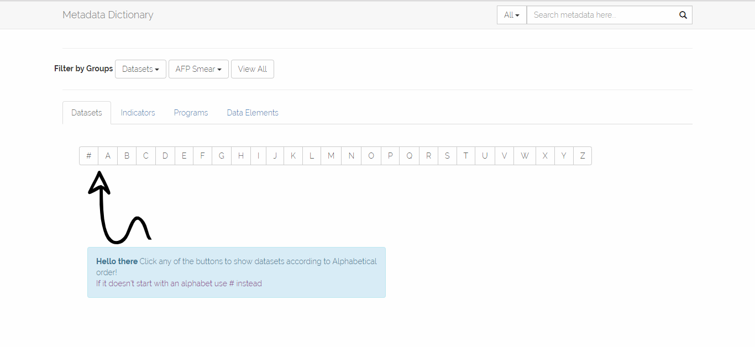Image resolution: width=755 pixels, height=347 pixels.
Task: Select the # alphabet filter button
Action: [89, 156]
